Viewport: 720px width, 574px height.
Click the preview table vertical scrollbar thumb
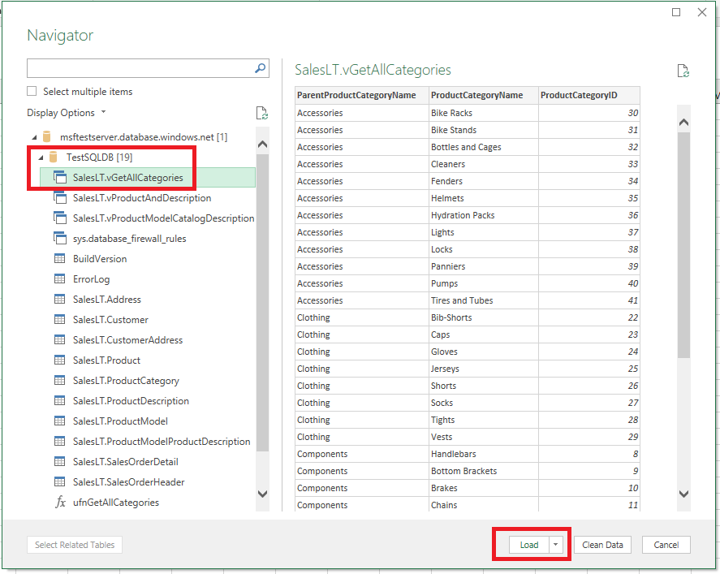683,245
